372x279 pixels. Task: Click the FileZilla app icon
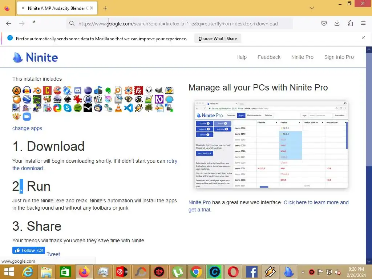pos(138,90)
